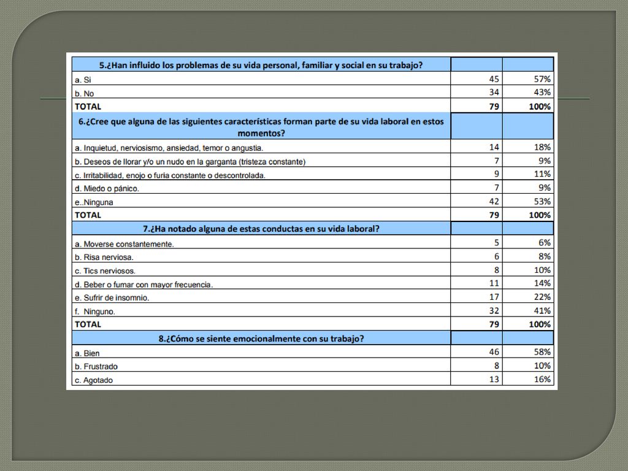628x471 pixels.
Task: Click the 22% cell
Action: [x=542, y=296]
